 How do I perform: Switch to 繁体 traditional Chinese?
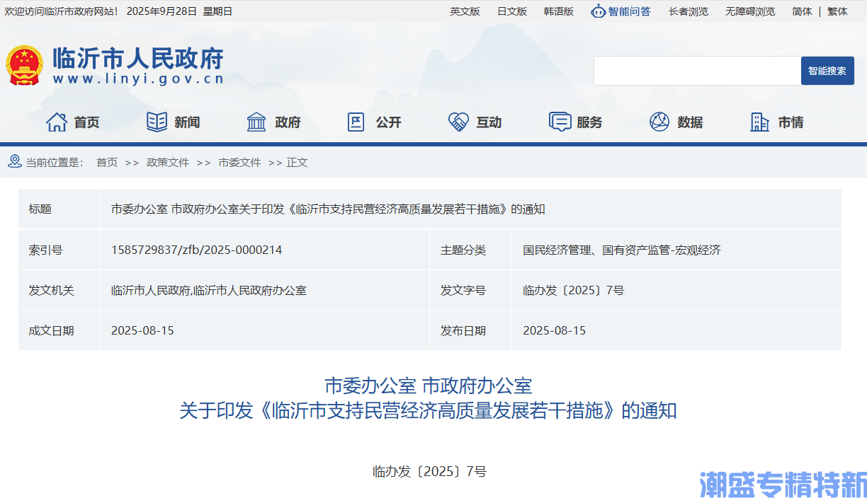(837, 11)
